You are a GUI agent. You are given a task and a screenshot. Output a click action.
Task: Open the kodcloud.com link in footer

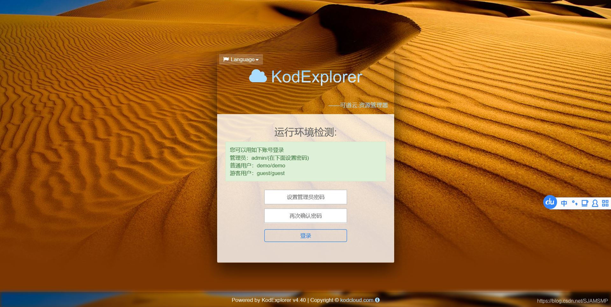point(357,300)
